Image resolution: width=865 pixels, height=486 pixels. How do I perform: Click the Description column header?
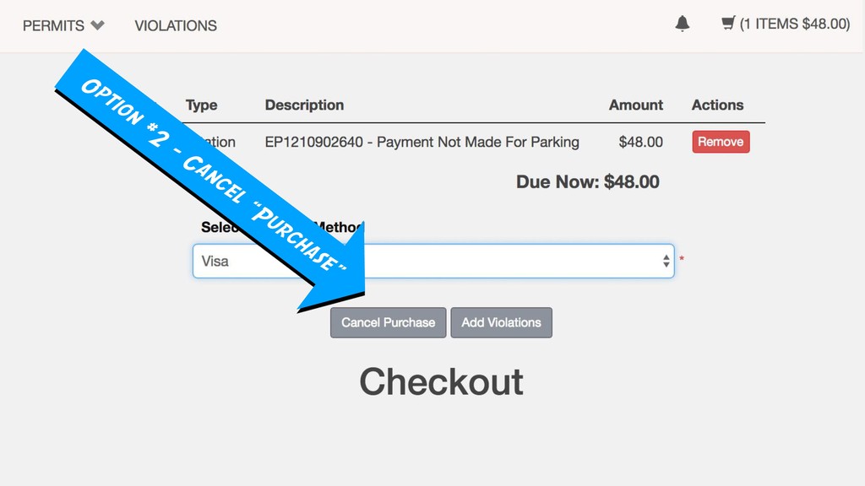point(304,105)
